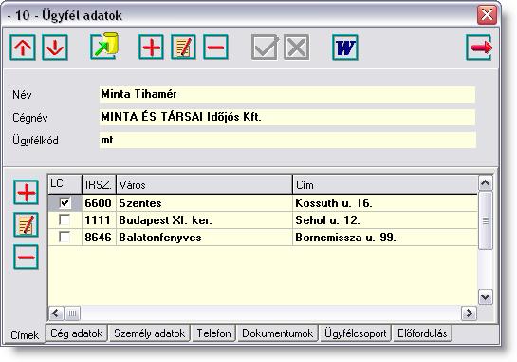
Task: Select postal code 8646 cell
Action: pyautogui.click(x=99, y=238)
